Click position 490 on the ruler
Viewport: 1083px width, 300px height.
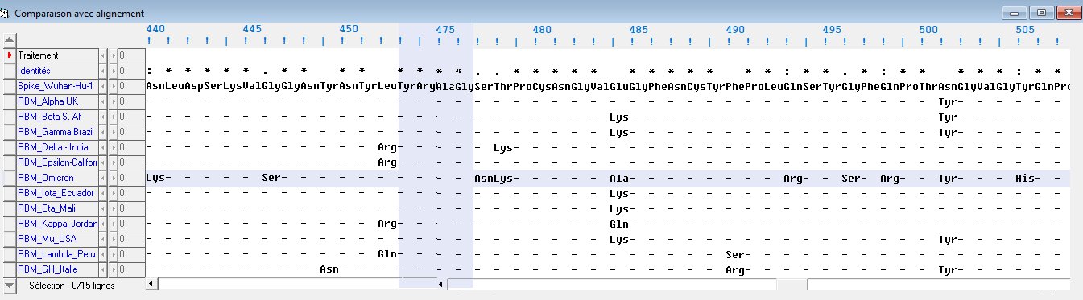736,28
